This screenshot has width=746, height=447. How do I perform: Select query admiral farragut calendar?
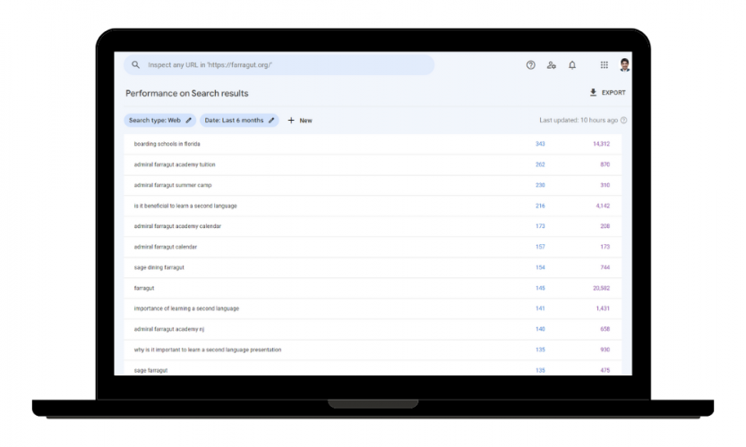(165, 247)
